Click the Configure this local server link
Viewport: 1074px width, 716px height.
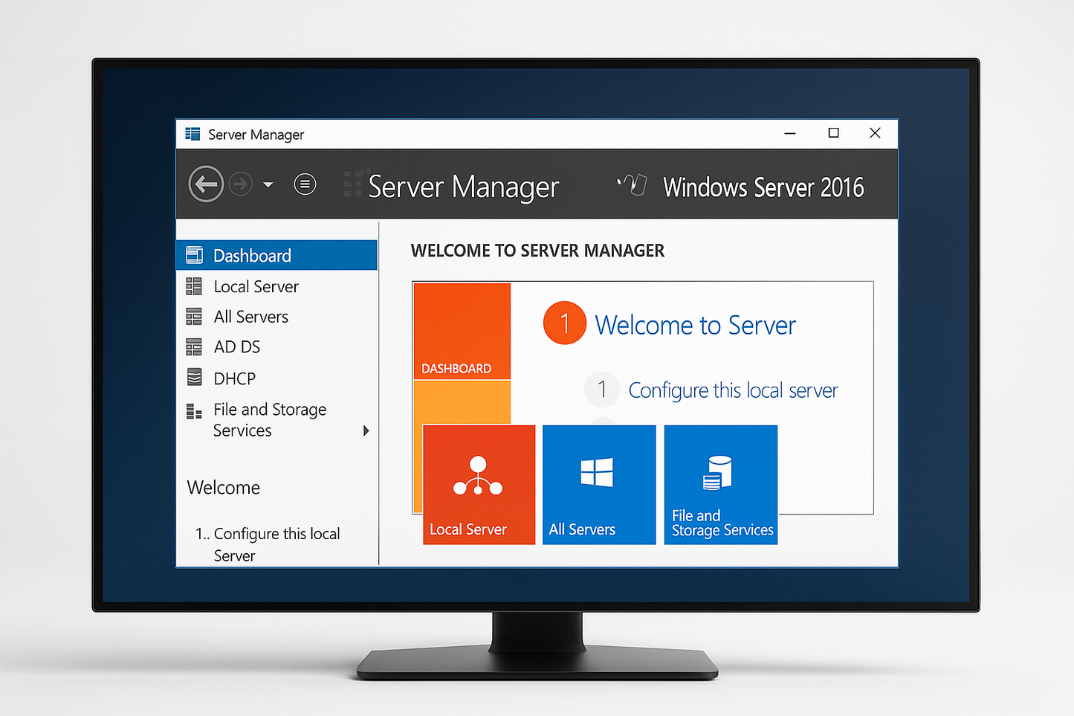(733, 390)
